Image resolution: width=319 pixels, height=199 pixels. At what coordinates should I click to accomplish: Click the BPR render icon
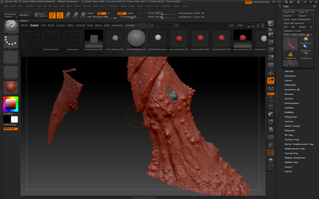[271, 24]
